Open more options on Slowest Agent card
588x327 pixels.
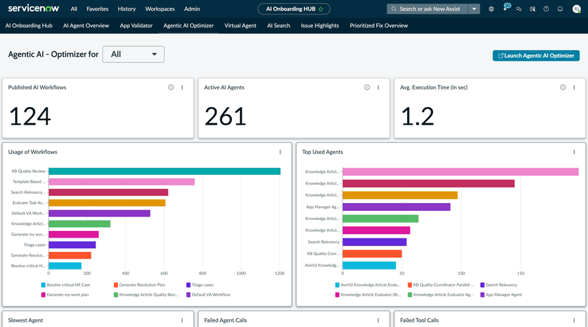tap(182, 320)
